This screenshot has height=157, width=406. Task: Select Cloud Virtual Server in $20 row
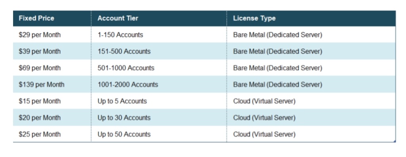311,118
